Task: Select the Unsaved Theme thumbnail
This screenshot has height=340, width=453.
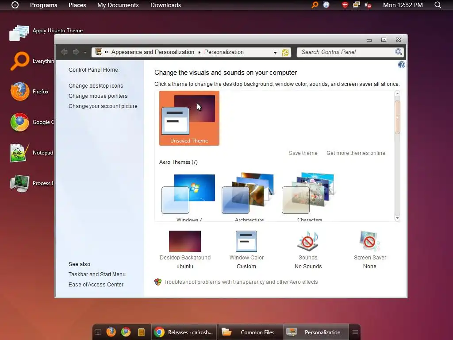Action: pos(189,118)
